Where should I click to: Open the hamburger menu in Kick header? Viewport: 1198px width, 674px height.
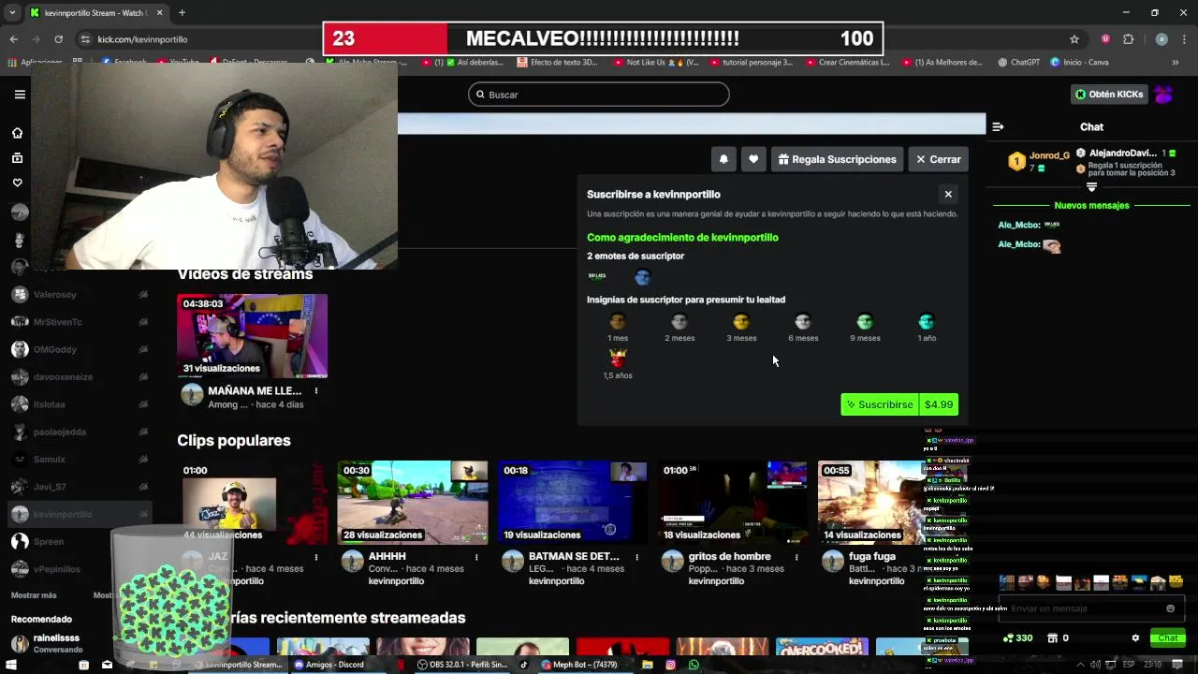click(20, 95)
